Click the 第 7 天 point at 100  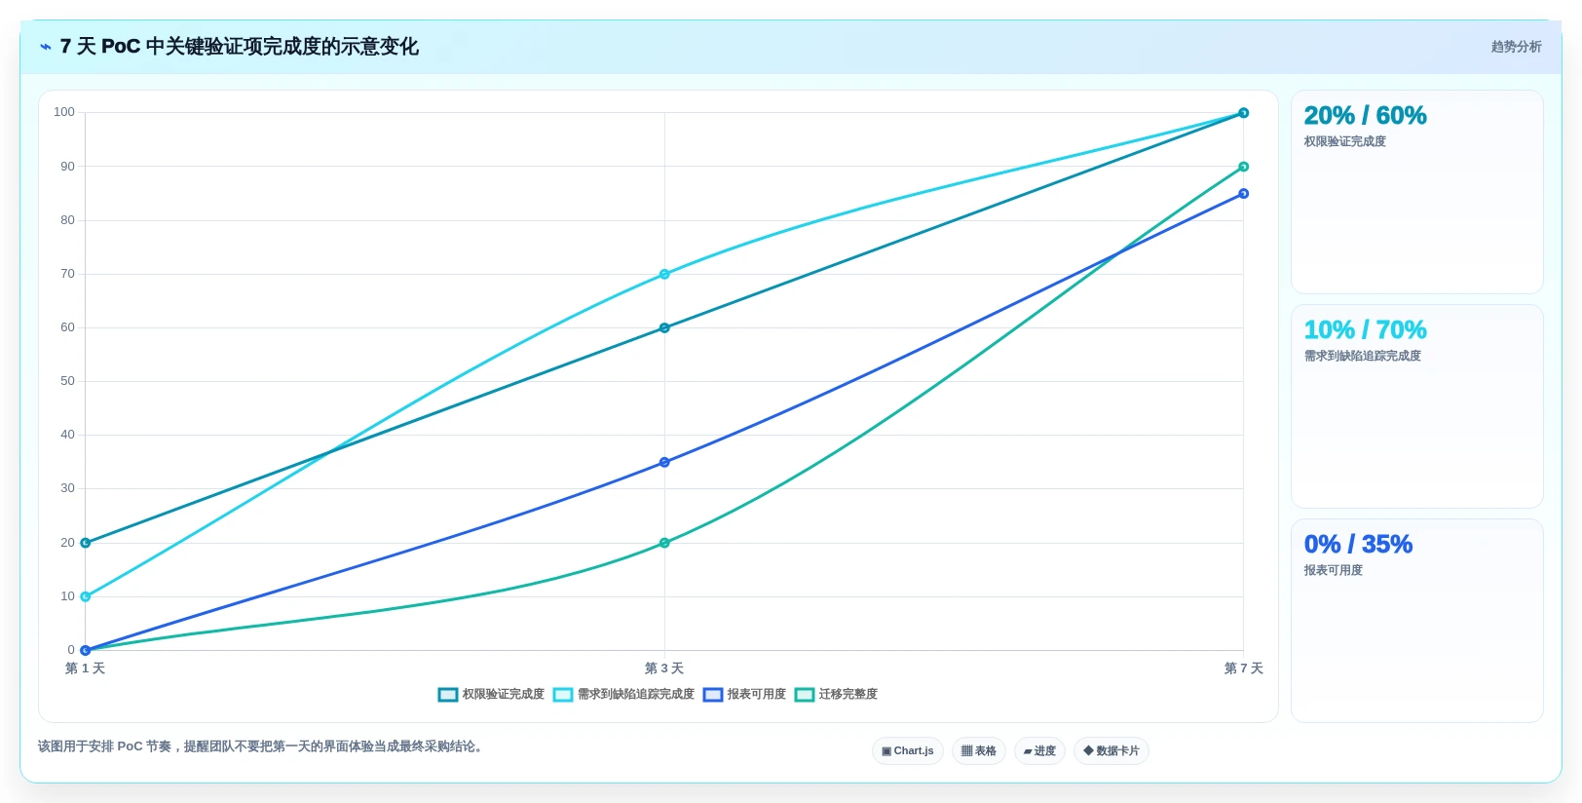pyautogui.click(x=1243, y=113)
